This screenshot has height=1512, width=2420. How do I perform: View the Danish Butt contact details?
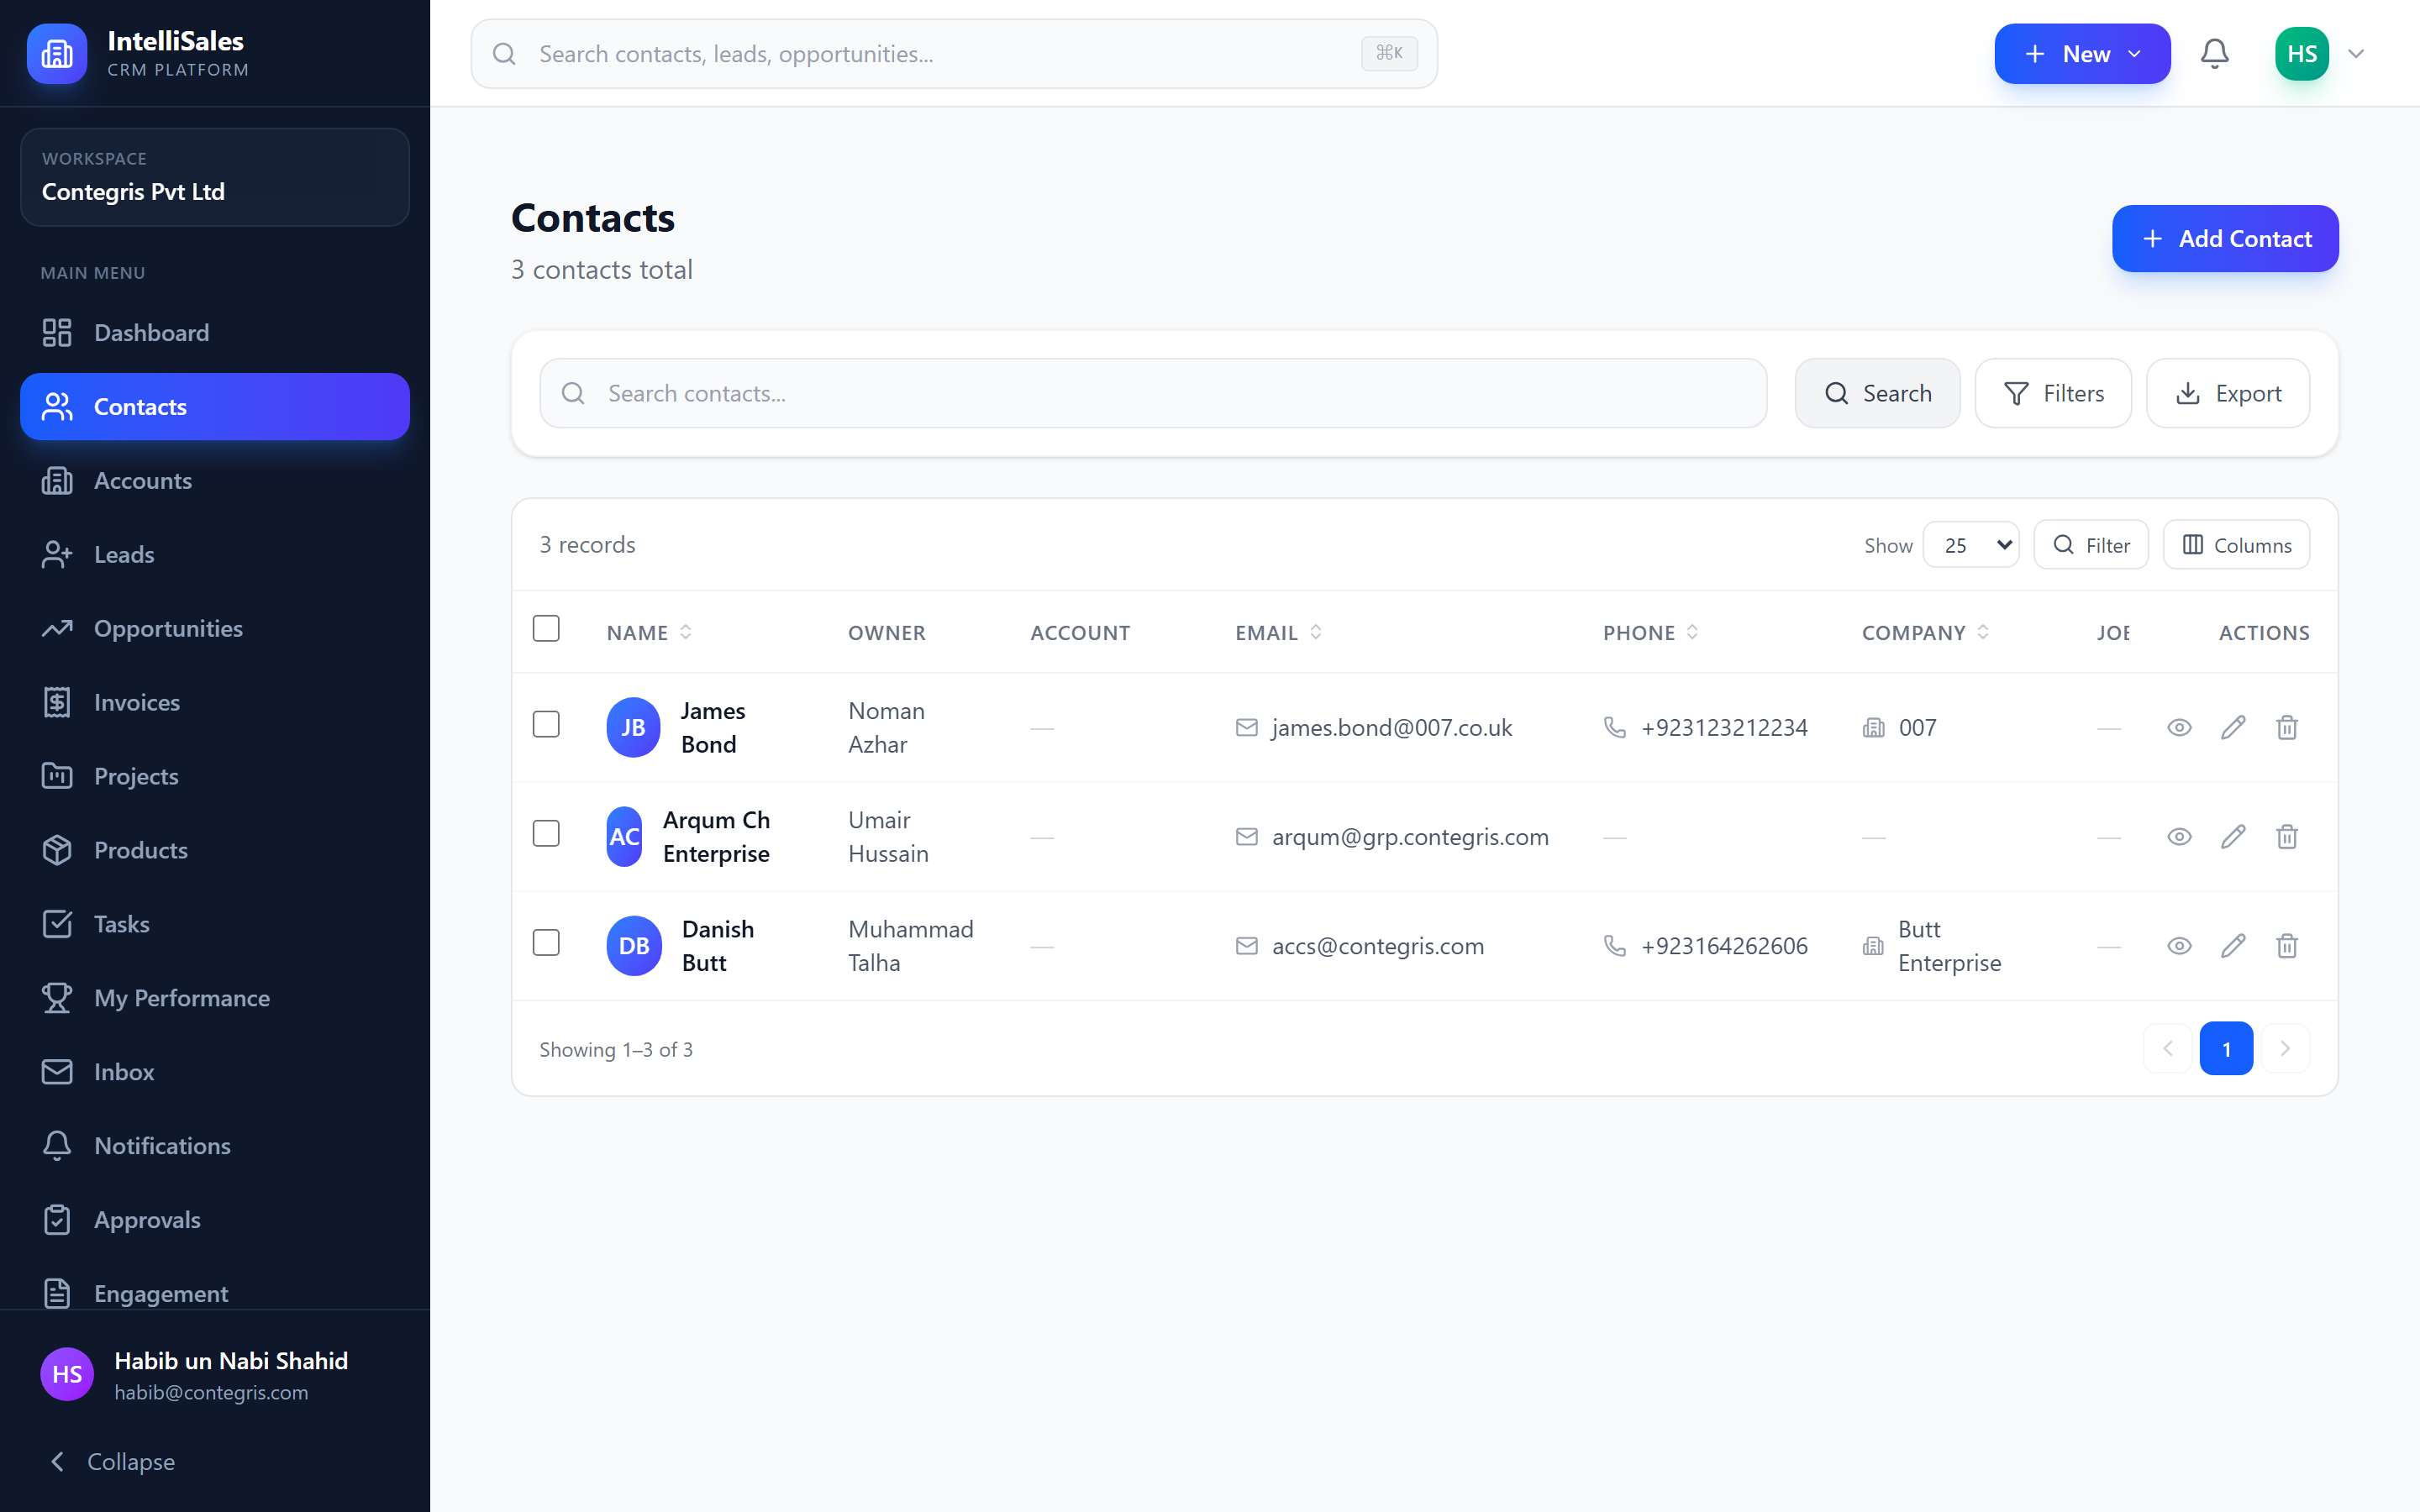click(x=2179, y=945)
